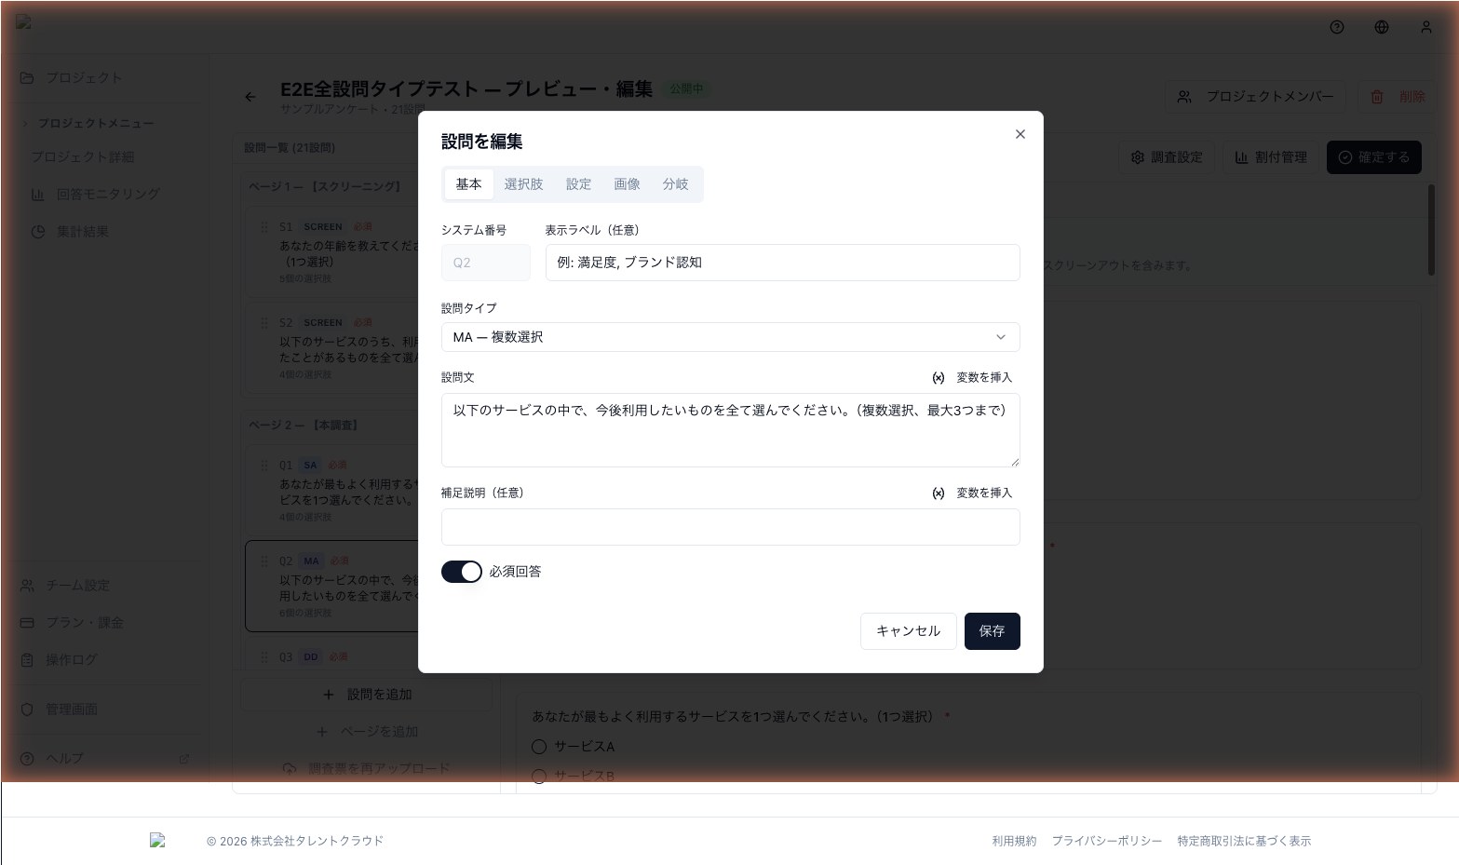Disable the 必須回答 toggle switch
Image resolution: width=1459 pixels, height=865 pixels.
[x=461, y=572]
